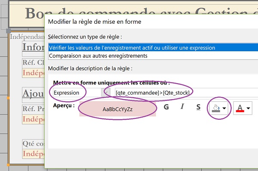The width and height of the screenshot is (258, 171).
Task: Toggle italic (I) formatting button
Action: pos(182,106)
